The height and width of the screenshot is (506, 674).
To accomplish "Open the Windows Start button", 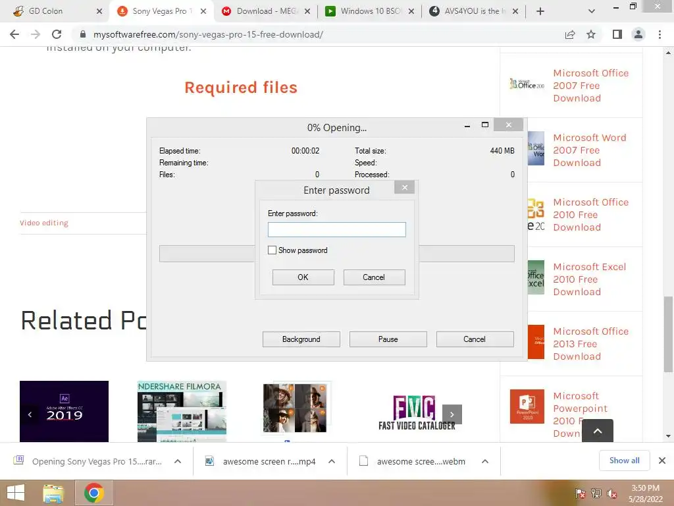I will pos(16,493).
